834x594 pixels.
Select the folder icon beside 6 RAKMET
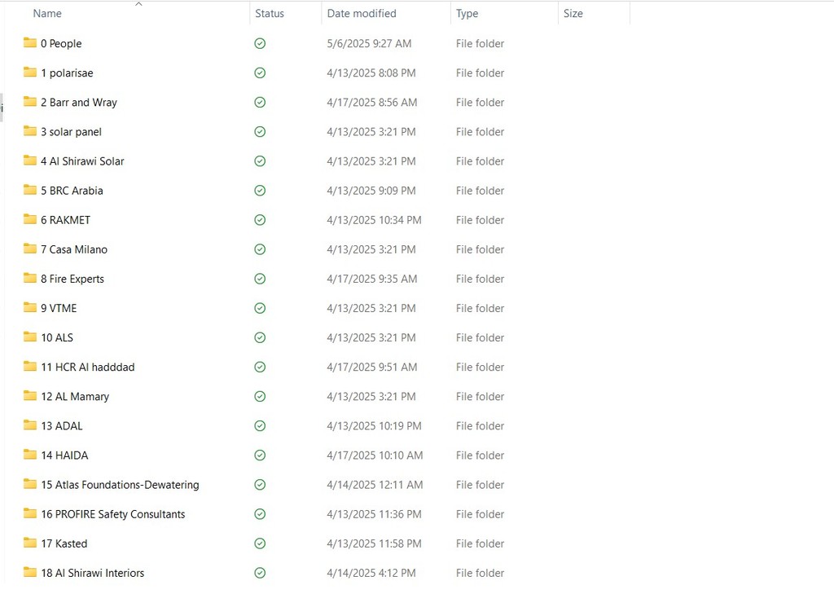tap(30, 218)
